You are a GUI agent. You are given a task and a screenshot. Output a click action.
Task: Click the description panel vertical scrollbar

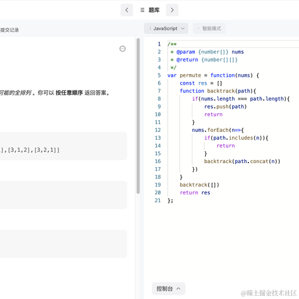138,116
